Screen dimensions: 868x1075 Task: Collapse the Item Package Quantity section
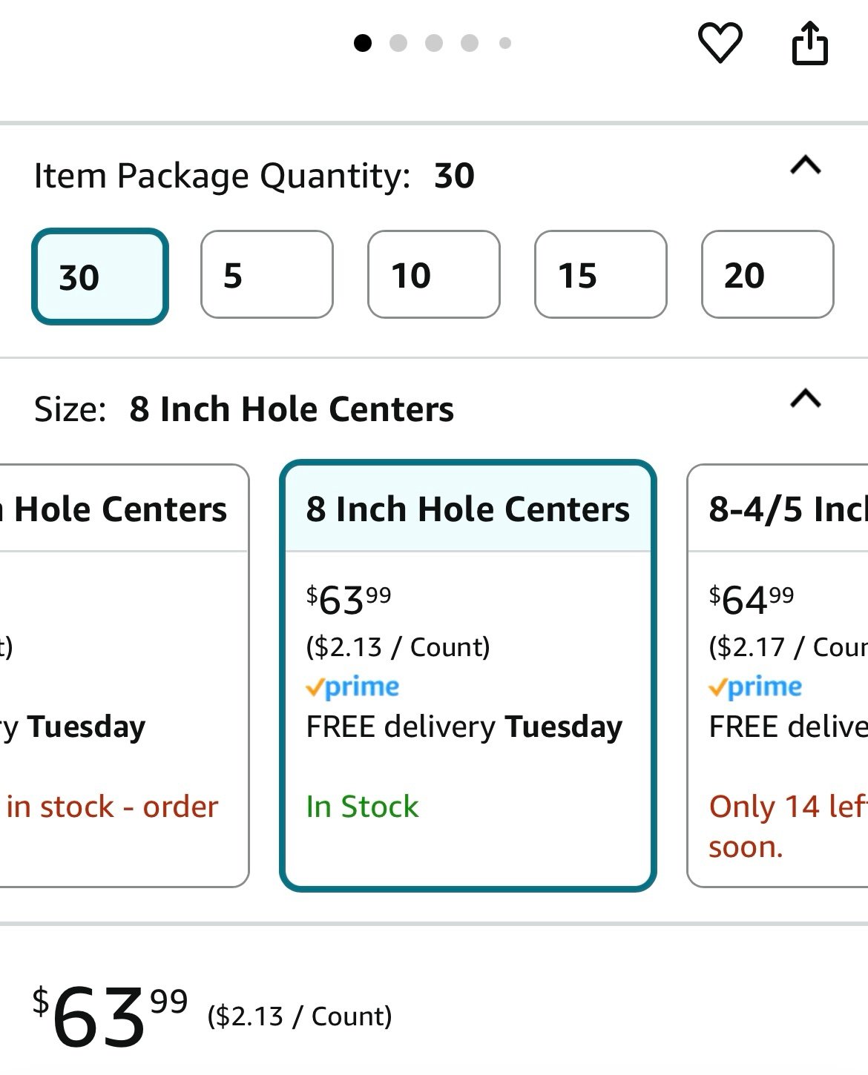click(x=806, y=165)
